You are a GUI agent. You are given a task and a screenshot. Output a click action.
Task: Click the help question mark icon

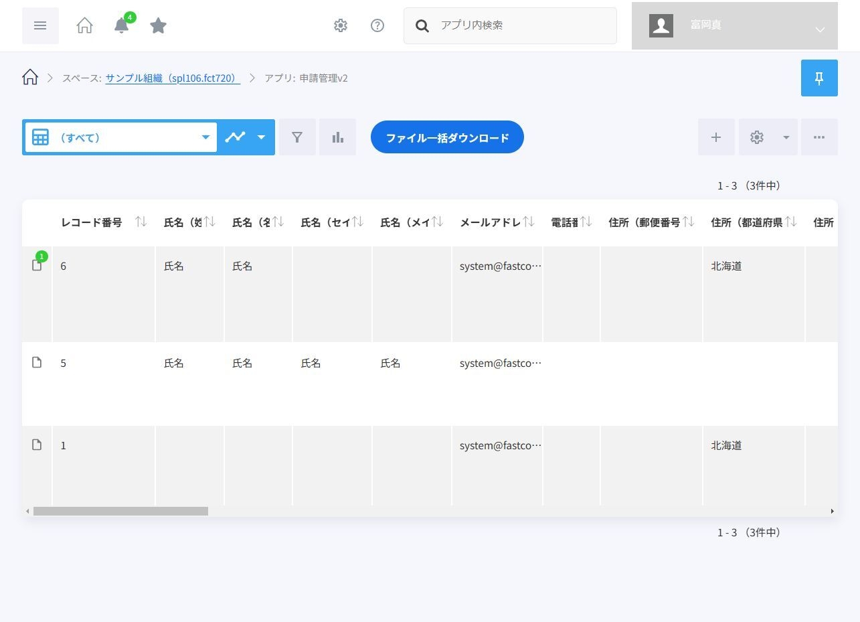[377, 25]
